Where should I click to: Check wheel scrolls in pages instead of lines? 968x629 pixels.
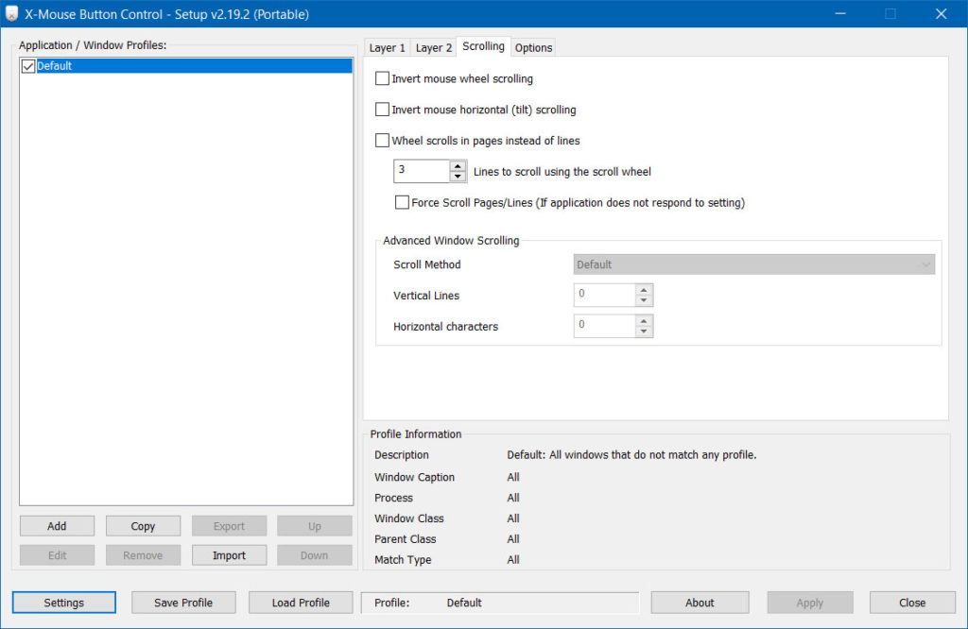point(382,140)
